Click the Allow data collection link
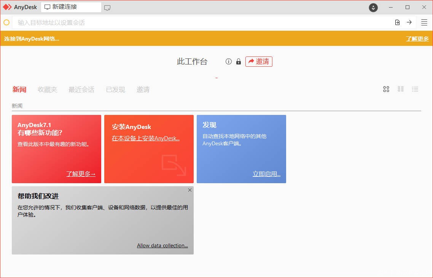Screen dimensions: 433x278 (162, 245)
